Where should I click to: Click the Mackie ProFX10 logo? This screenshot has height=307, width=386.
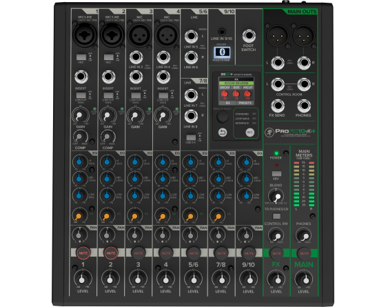[290, 132]
